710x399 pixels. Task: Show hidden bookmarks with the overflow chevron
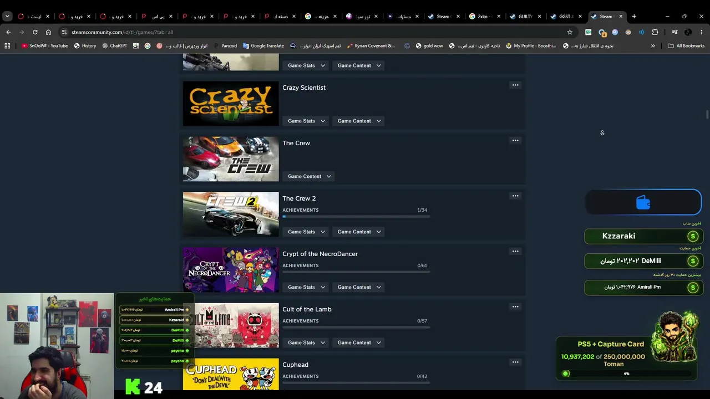coord(653,46)
